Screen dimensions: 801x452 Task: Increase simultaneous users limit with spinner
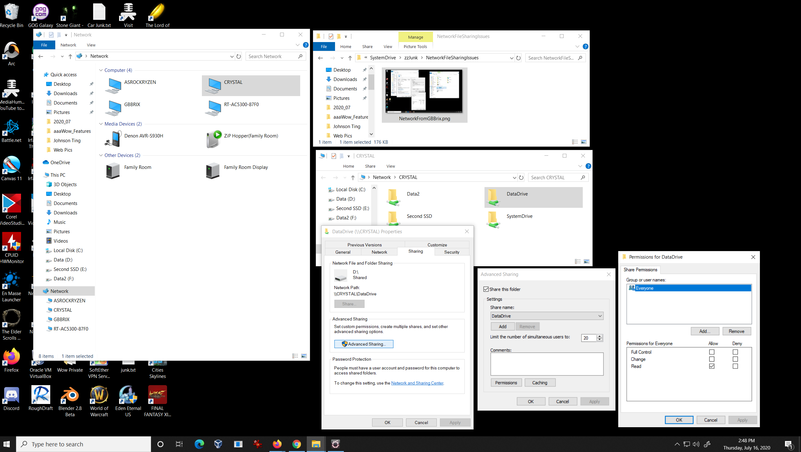pos(600,336)
